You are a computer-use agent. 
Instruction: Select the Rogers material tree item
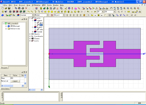(x=39, y=27)
